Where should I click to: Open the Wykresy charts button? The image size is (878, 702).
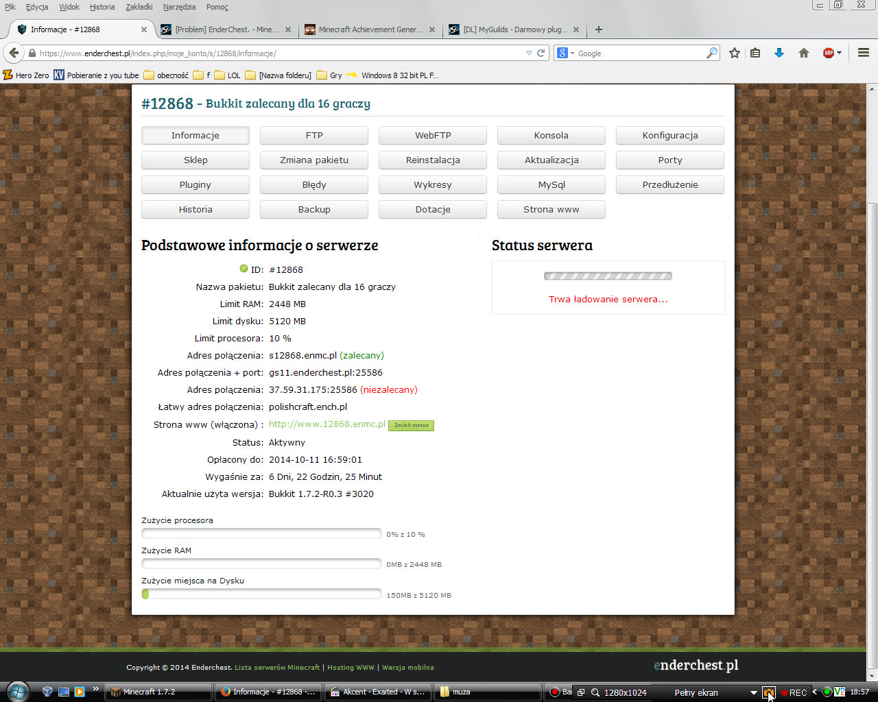(433, 184)
